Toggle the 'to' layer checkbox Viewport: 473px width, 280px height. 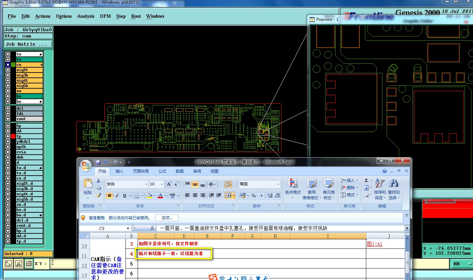click(8, 54)
